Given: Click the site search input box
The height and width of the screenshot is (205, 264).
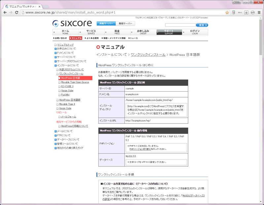Looking at the screenshot, I should [x=180, y=25].
